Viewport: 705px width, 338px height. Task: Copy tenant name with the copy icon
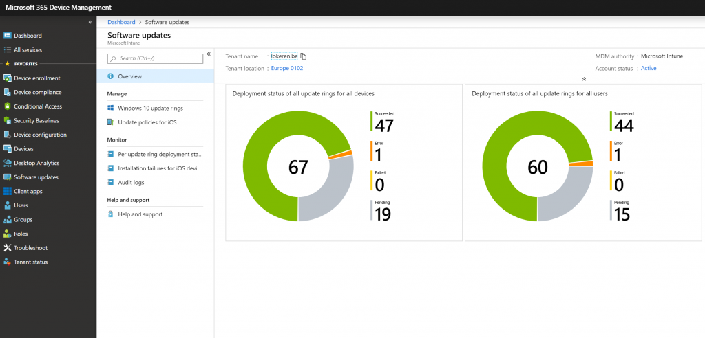click(304, 56)
